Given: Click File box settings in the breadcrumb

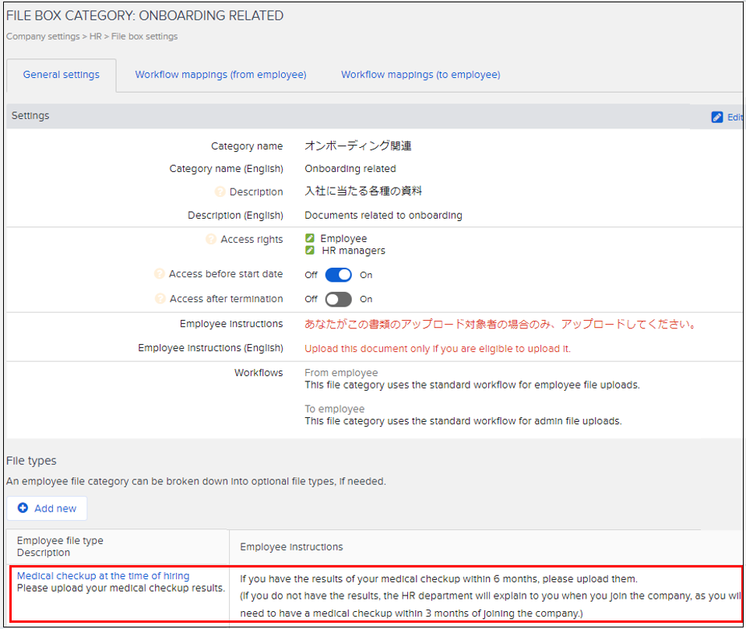Looking at the screenshot, I should click(x=145, y=37).
